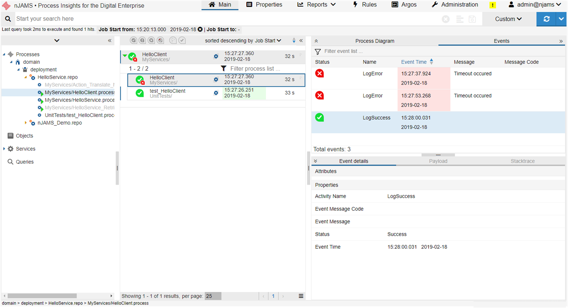The image size is (568, 308).
Task: Click the Filter event list input
Action: pos(444,52)
